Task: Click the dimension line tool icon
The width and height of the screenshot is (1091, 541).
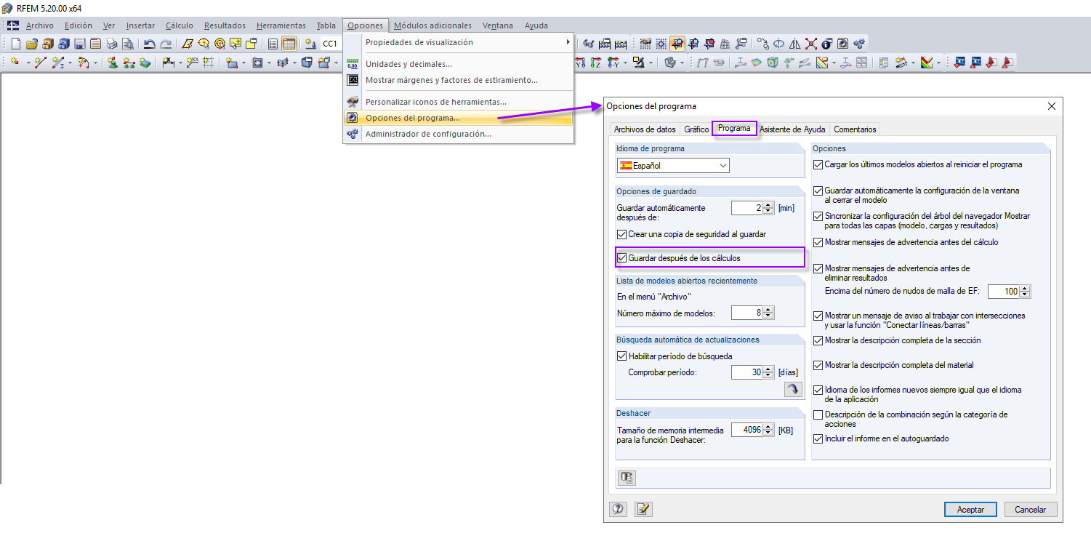Action: click(x=168, y=63)
